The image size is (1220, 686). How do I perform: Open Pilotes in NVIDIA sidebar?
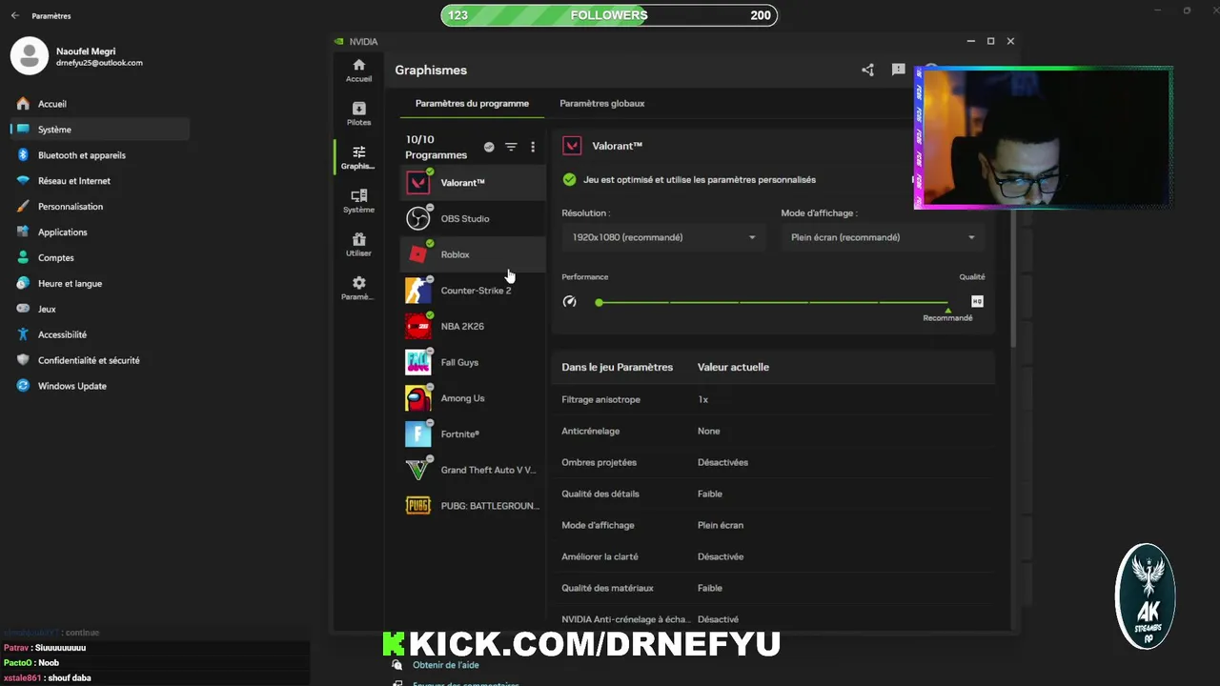(358, 113)
